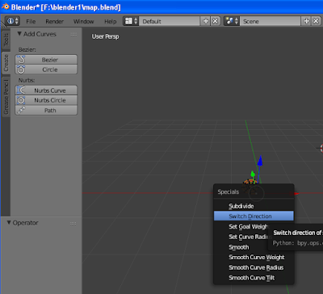Add a Bezier curve

coord(46,60)
